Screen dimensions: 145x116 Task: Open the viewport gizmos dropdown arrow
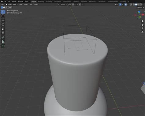(123, 5)
